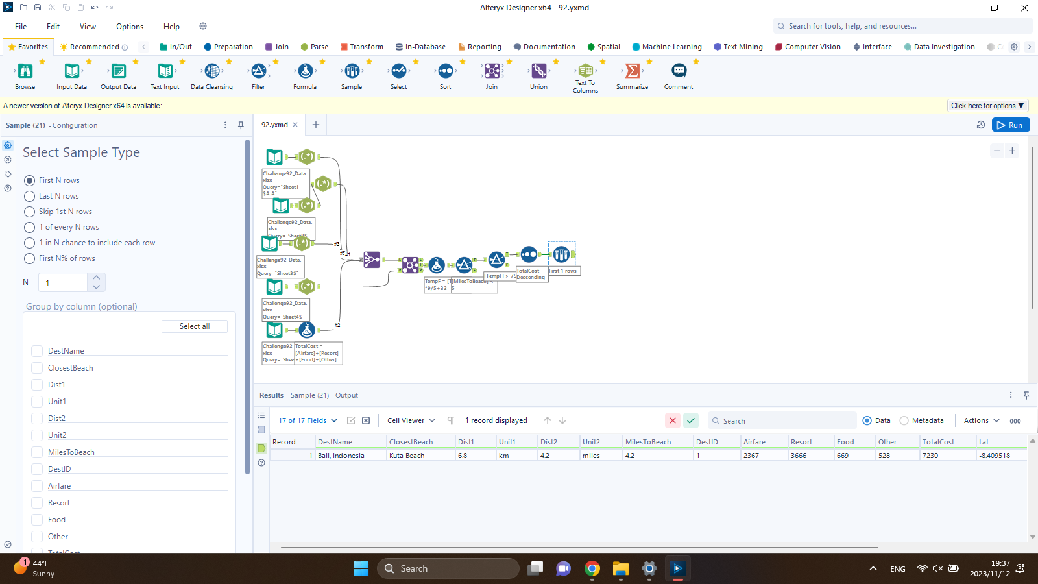Click the Select all button

tap(195, 326)
